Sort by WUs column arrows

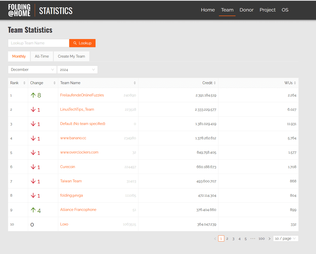coord(295,83)
